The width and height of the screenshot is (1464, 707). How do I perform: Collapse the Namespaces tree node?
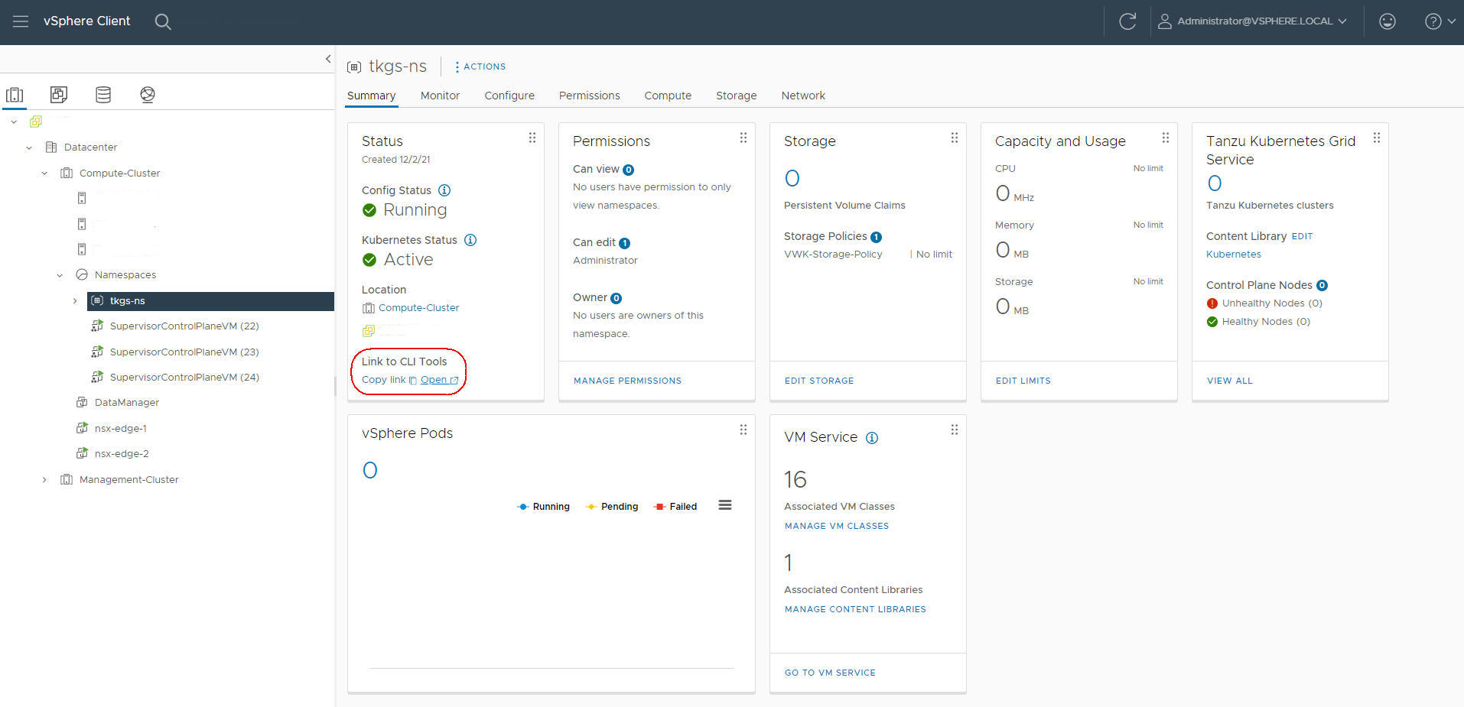60,275
